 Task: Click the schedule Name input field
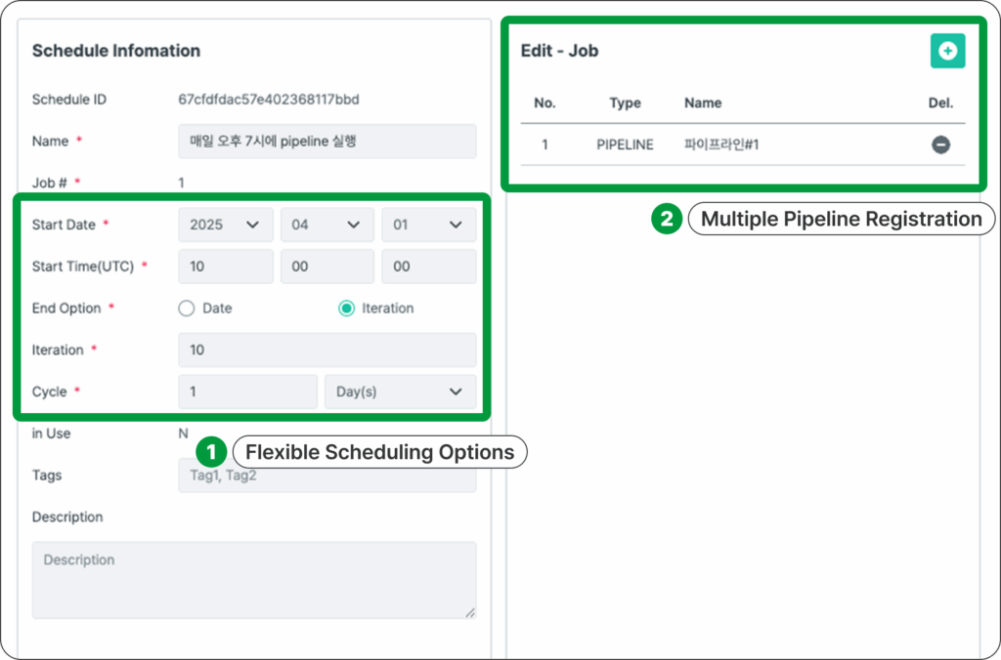326,142
